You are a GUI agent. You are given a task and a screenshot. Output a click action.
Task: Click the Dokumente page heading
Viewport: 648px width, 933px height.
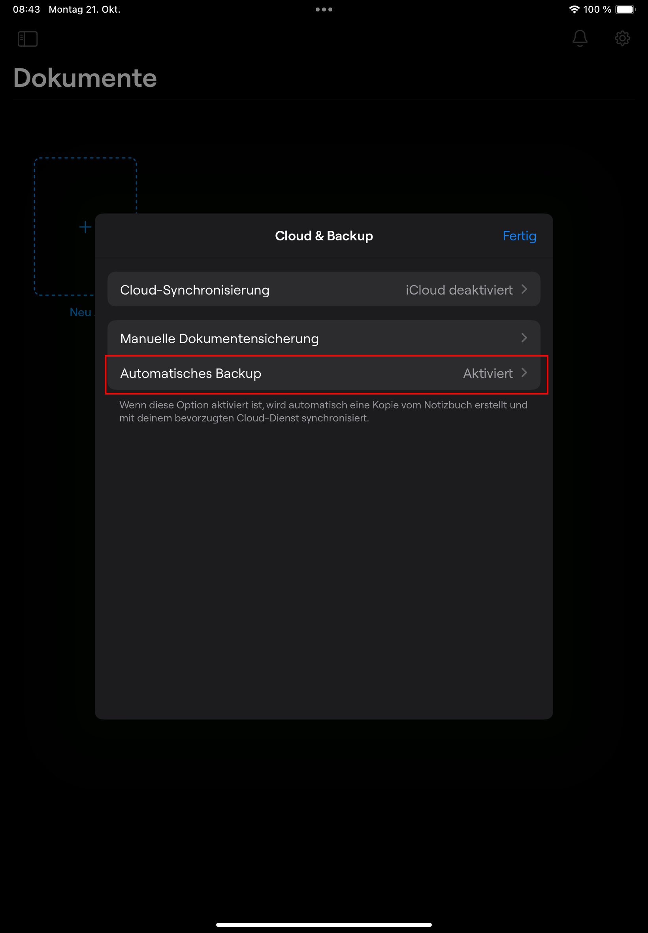[x=85, y=78]
